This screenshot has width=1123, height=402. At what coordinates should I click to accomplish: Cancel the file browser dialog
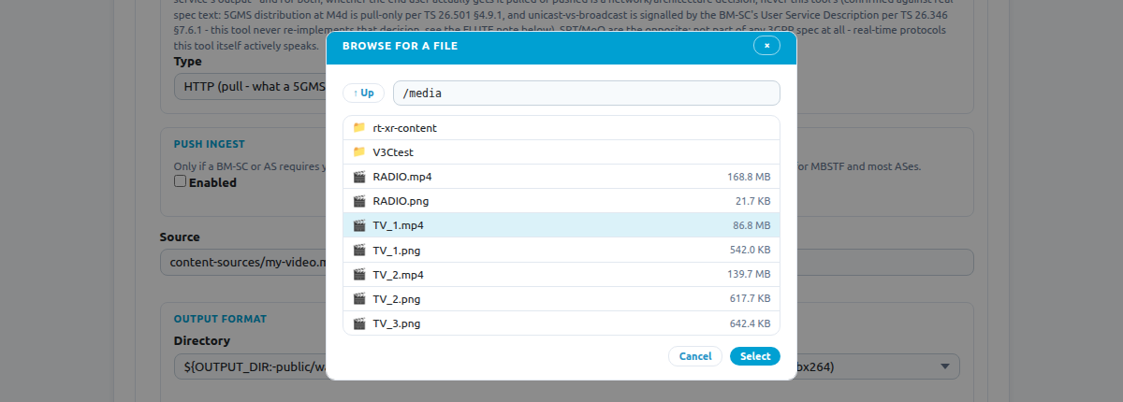click(695, 356)
